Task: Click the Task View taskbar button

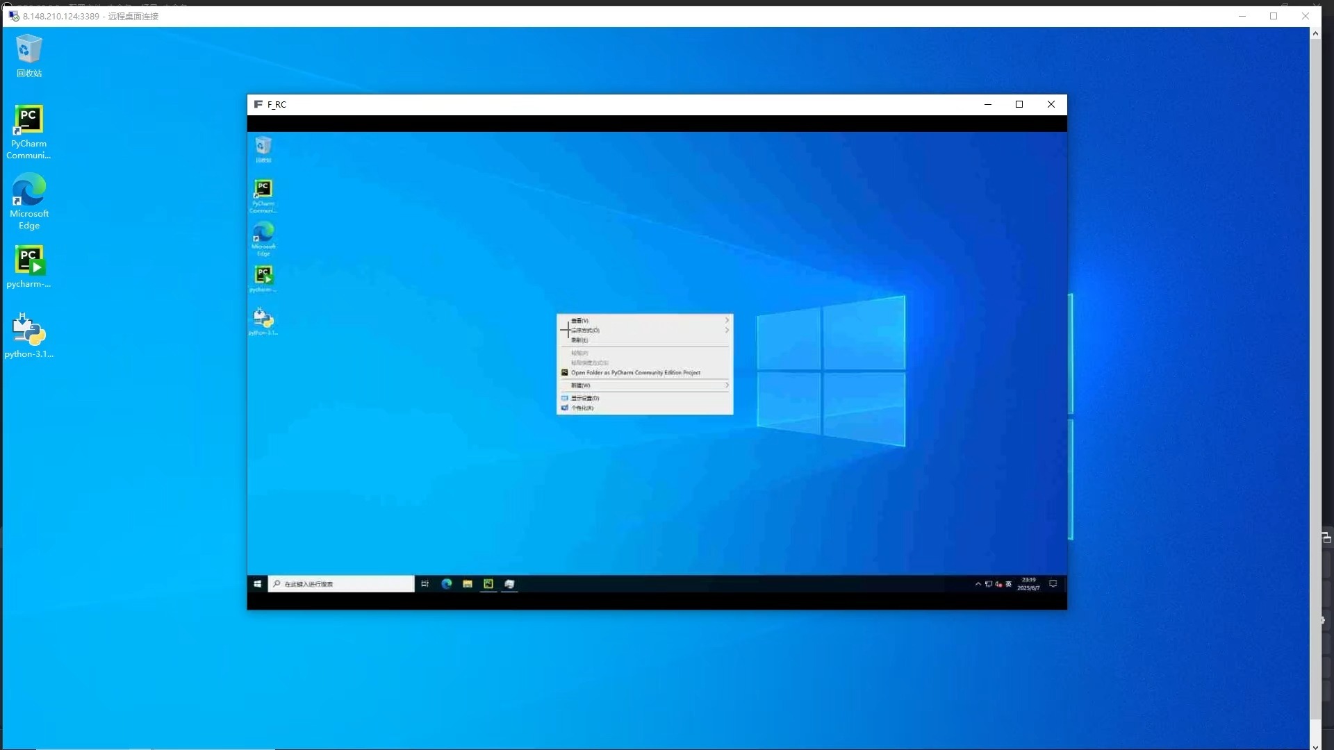Action: (425, 584)
